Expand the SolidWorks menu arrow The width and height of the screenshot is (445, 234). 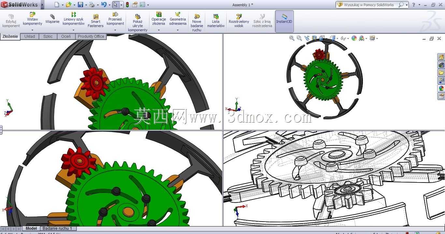click(x=42, y=5)
